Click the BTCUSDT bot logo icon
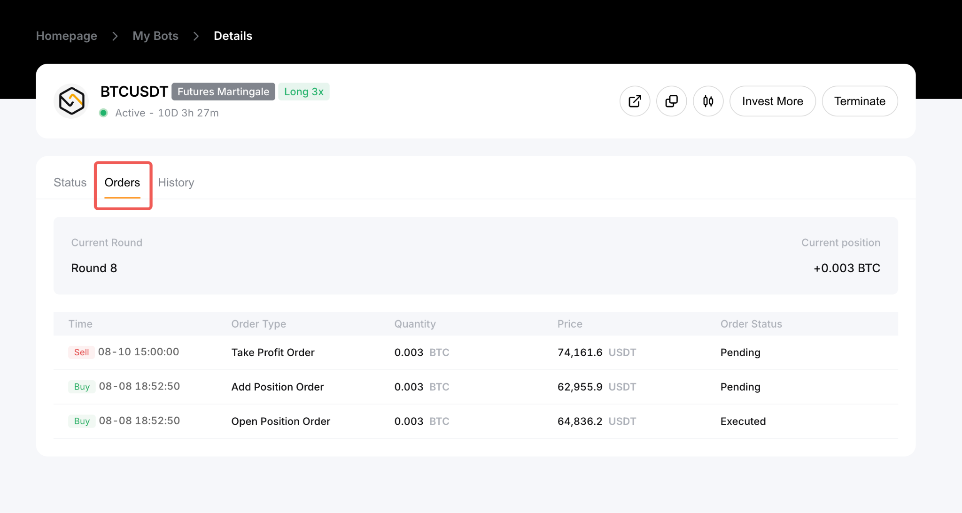This screenshot has width=962, height=513. (71, 100)
